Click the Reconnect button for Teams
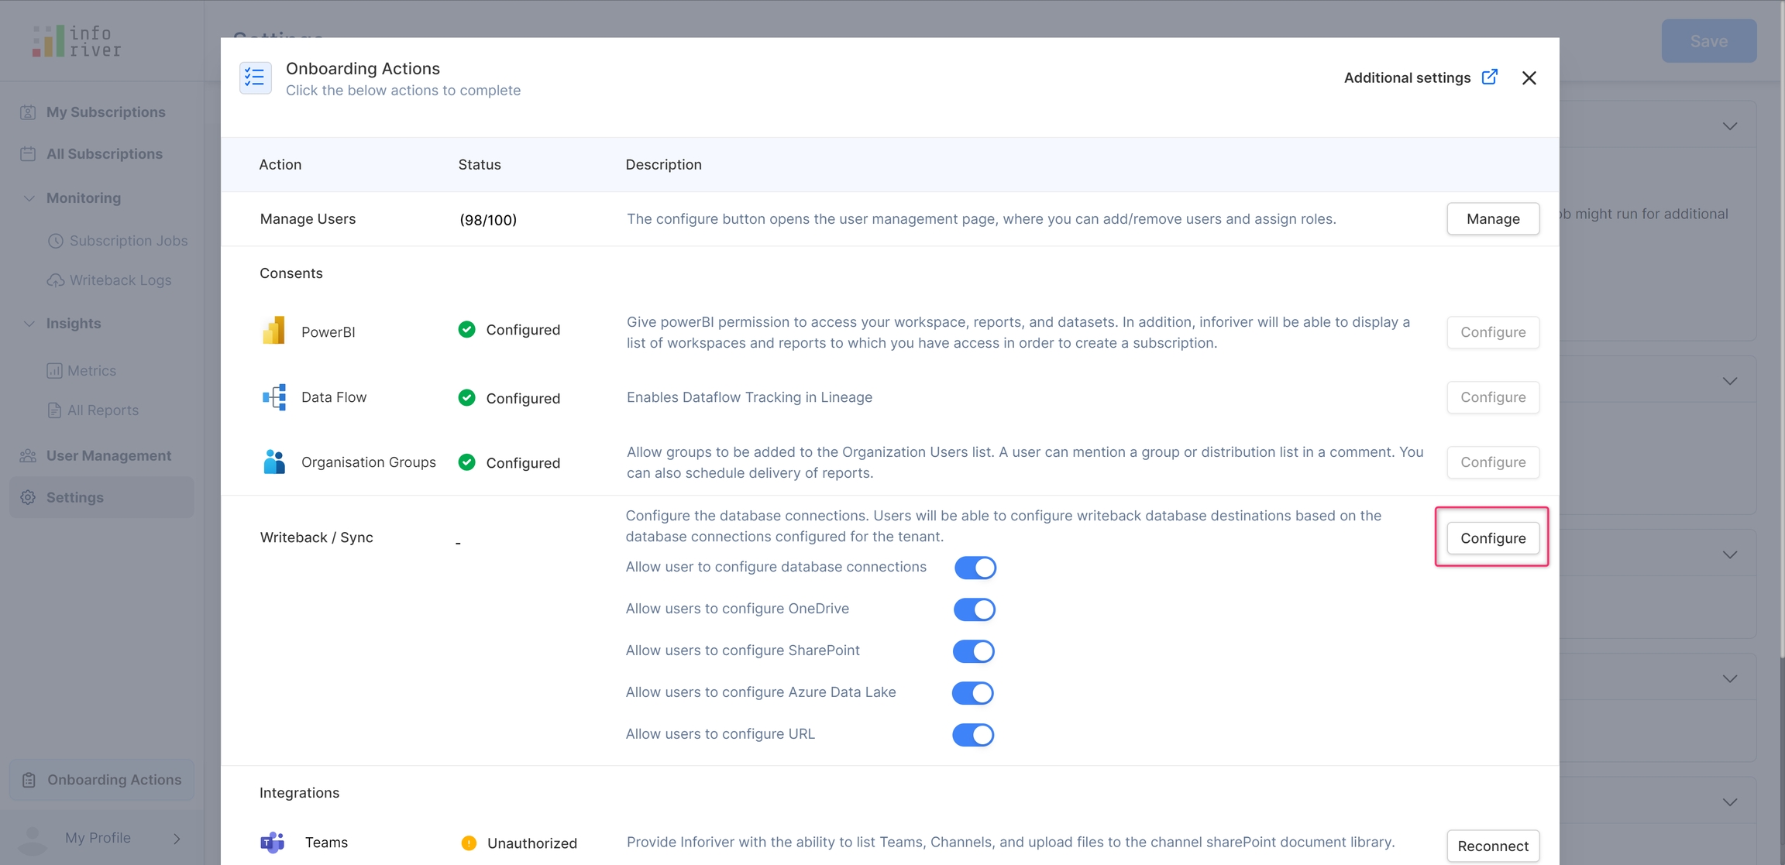 click(1492, 846)
